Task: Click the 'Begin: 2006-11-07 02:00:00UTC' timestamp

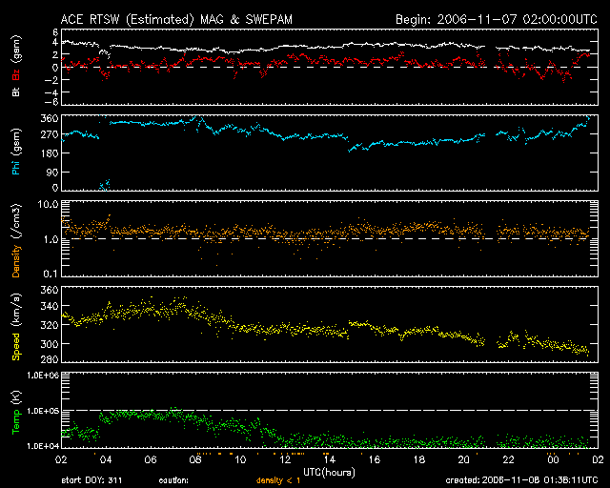Action: 497,19
